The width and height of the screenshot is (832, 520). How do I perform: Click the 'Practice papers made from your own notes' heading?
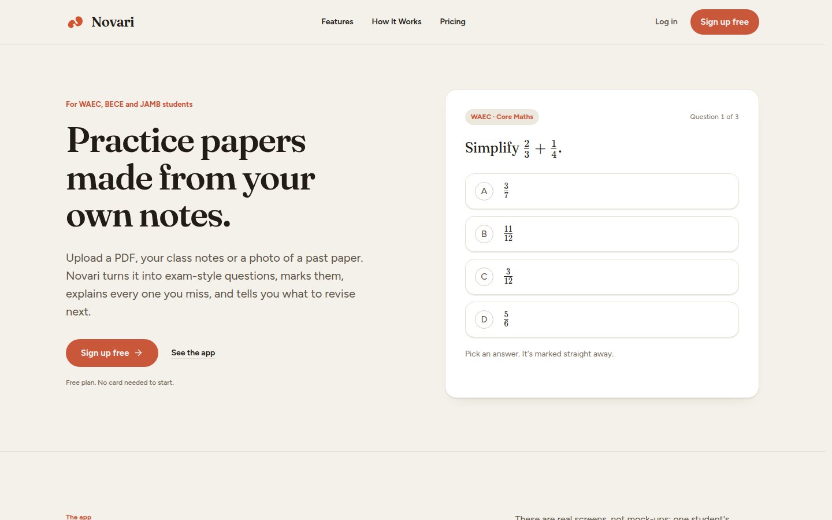[x=191, y=178]
